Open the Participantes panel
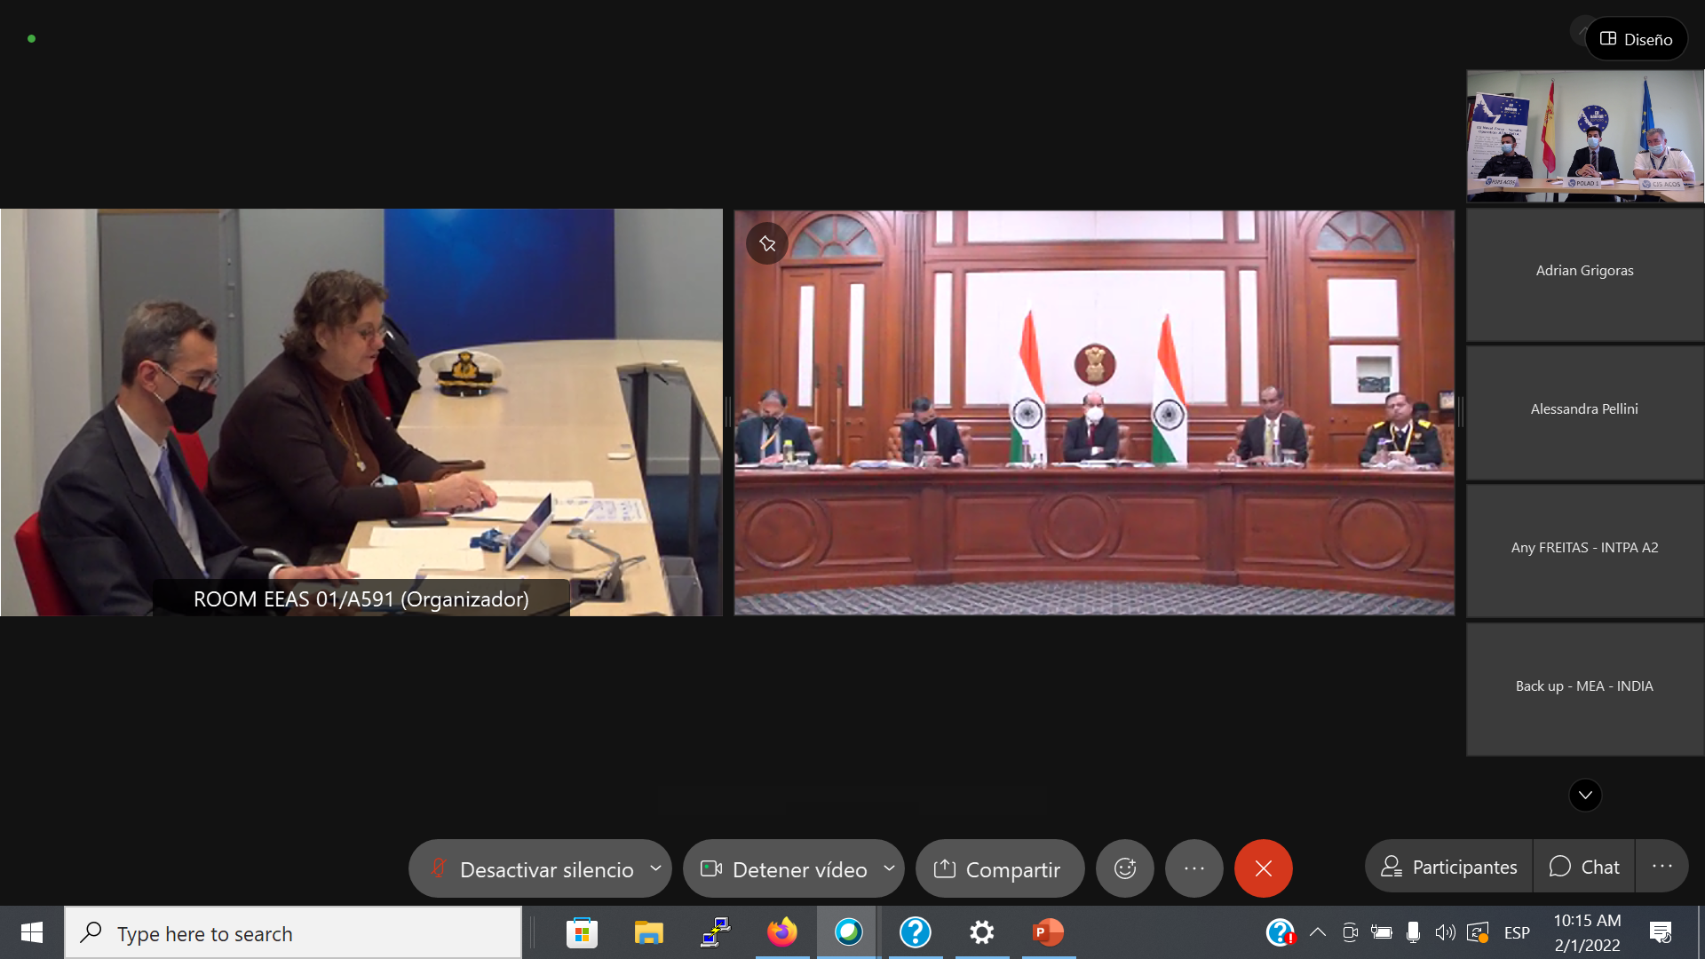Viewport: 1705px width, 959px height. [x=1448, y=867]
